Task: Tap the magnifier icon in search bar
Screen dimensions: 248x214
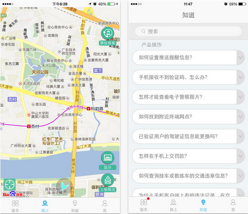Action: point(143,31)
